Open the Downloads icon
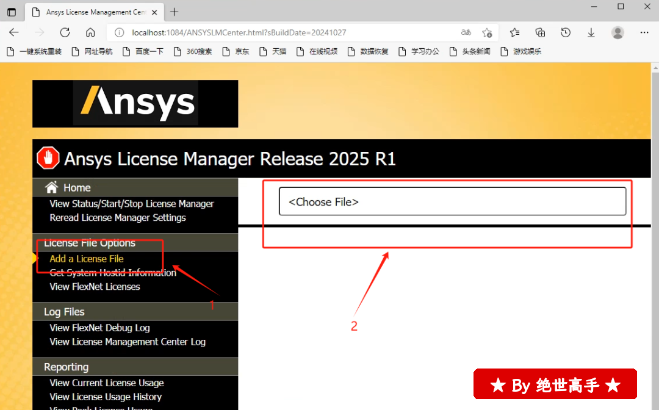The width and height of the screenshot is (659, 410). tap(591, 32)
